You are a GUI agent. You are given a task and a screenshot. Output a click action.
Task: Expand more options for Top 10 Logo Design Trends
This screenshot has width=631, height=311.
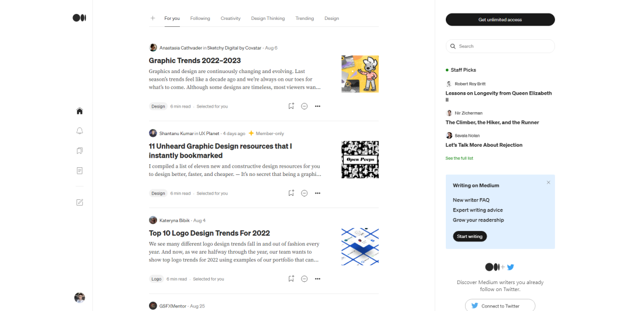coord(317,279)
